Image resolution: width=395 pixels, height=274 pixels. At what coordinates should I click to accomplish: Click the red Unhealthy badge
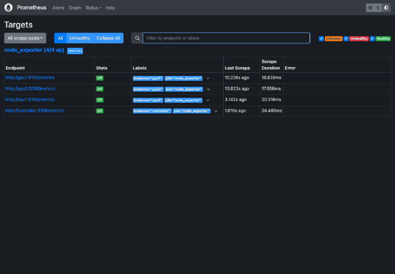click(359, 38)
